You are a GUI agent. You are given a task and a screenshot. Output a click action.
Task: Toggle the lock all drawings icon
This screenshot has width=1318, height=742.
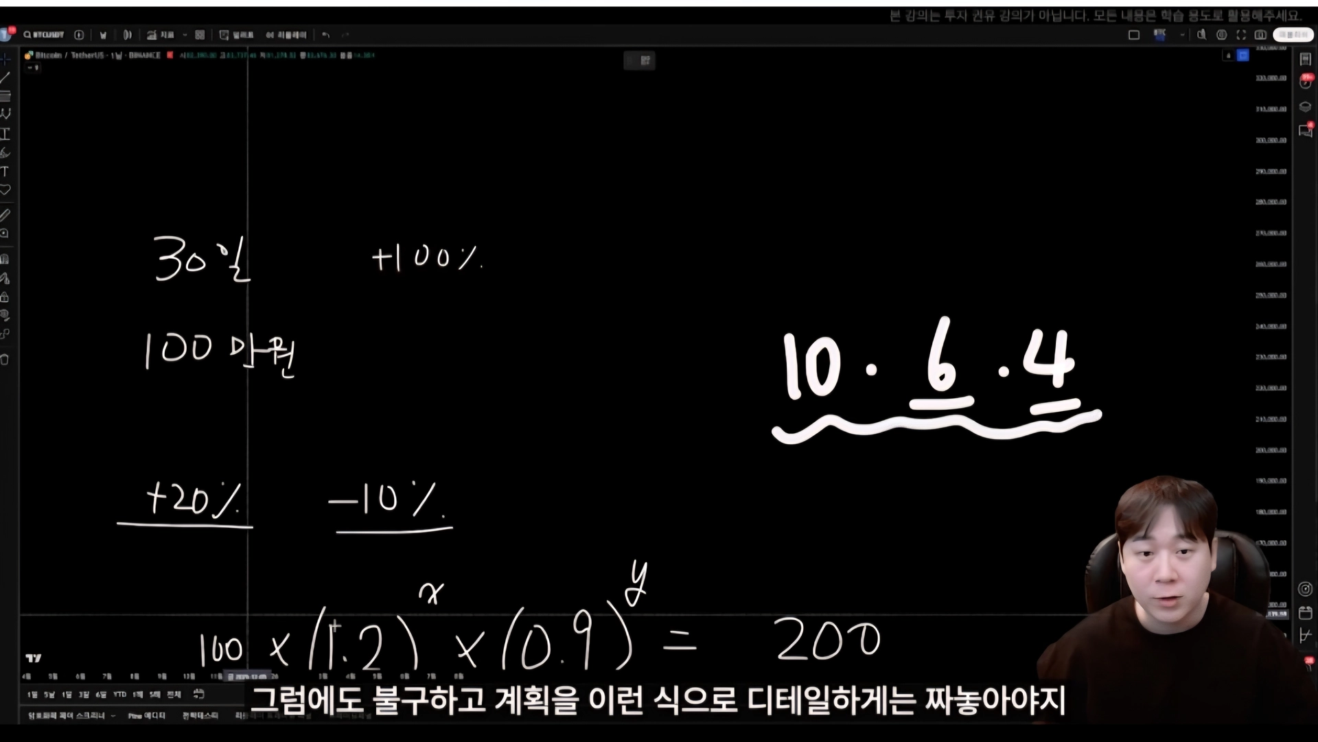(5, 297)
